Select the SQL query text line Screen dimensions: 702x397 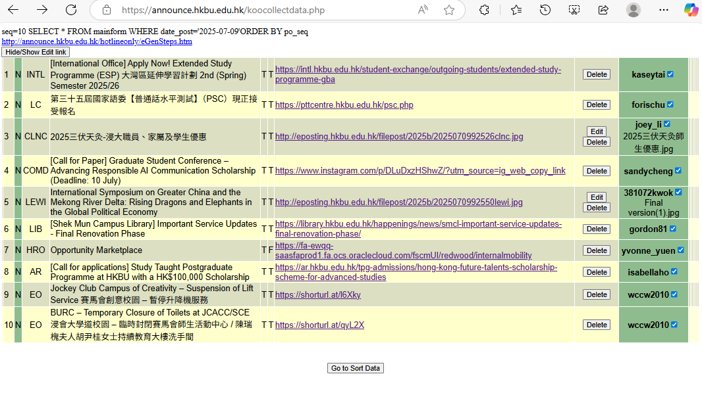155,32
